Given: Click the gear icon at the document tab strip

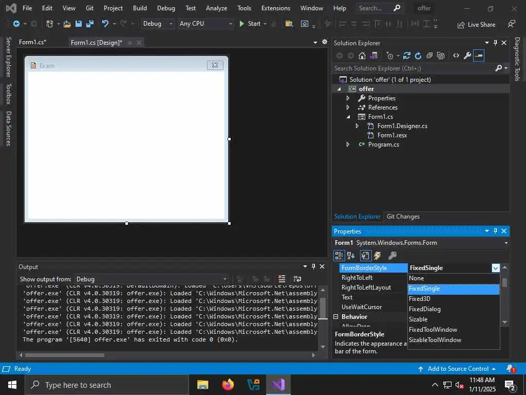Looking at the screenshot, I should click(x=325, y=42).
